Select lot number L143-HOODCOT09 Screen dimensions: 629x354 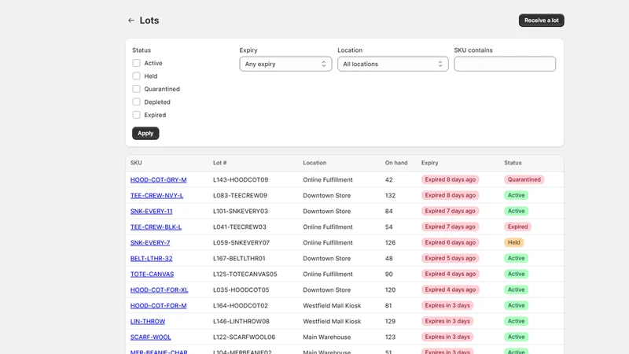(241, 180)
